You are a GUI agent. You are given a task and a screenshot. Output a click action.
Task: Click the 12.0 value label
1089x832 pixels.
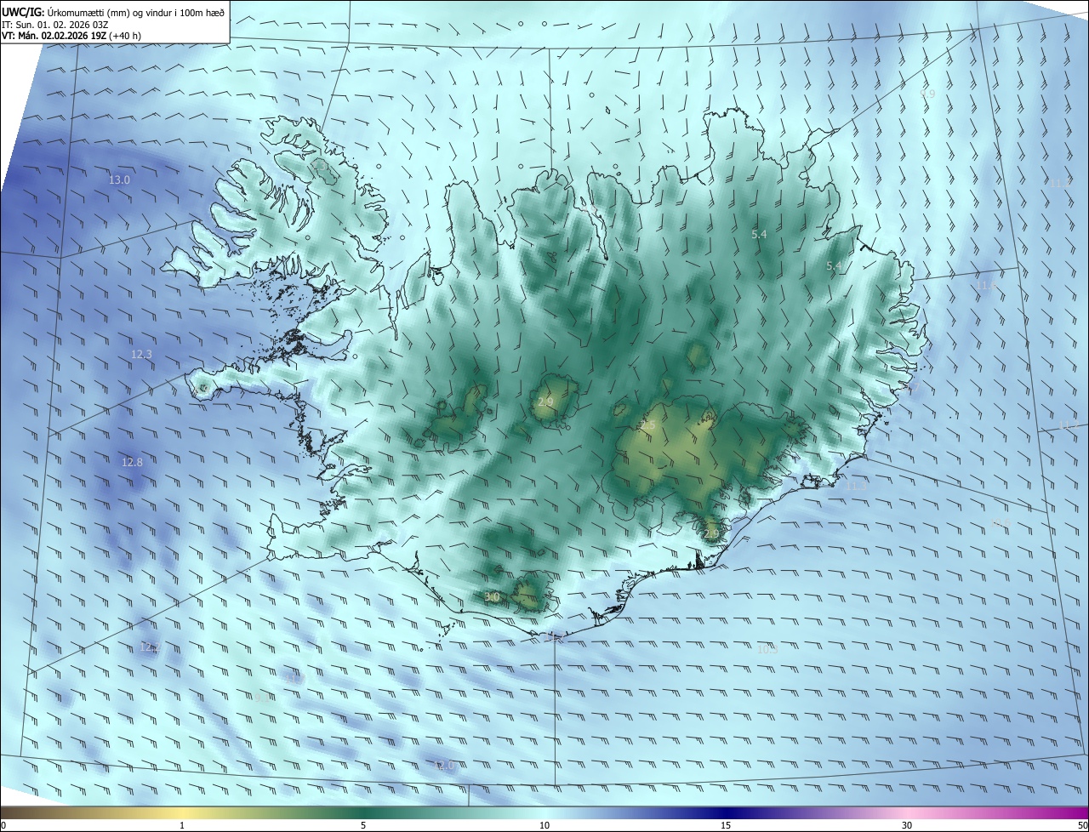tap(444, 766)
